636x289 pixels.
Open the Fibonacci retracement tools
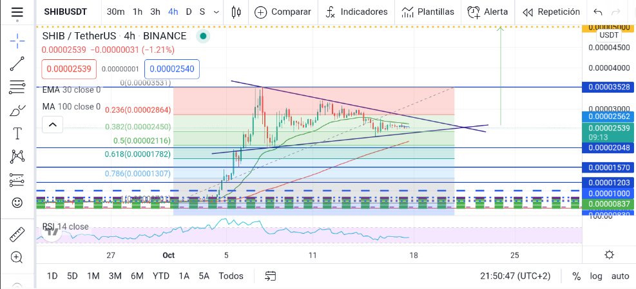tap(17, 87)
